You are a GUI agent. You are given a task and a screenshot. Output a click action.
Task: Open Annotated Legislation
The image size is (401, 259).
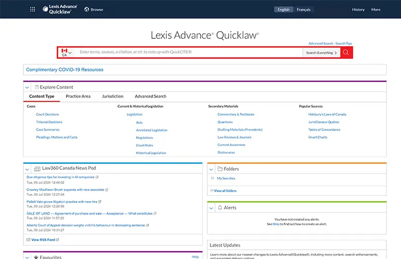click(x=152, y=130)
